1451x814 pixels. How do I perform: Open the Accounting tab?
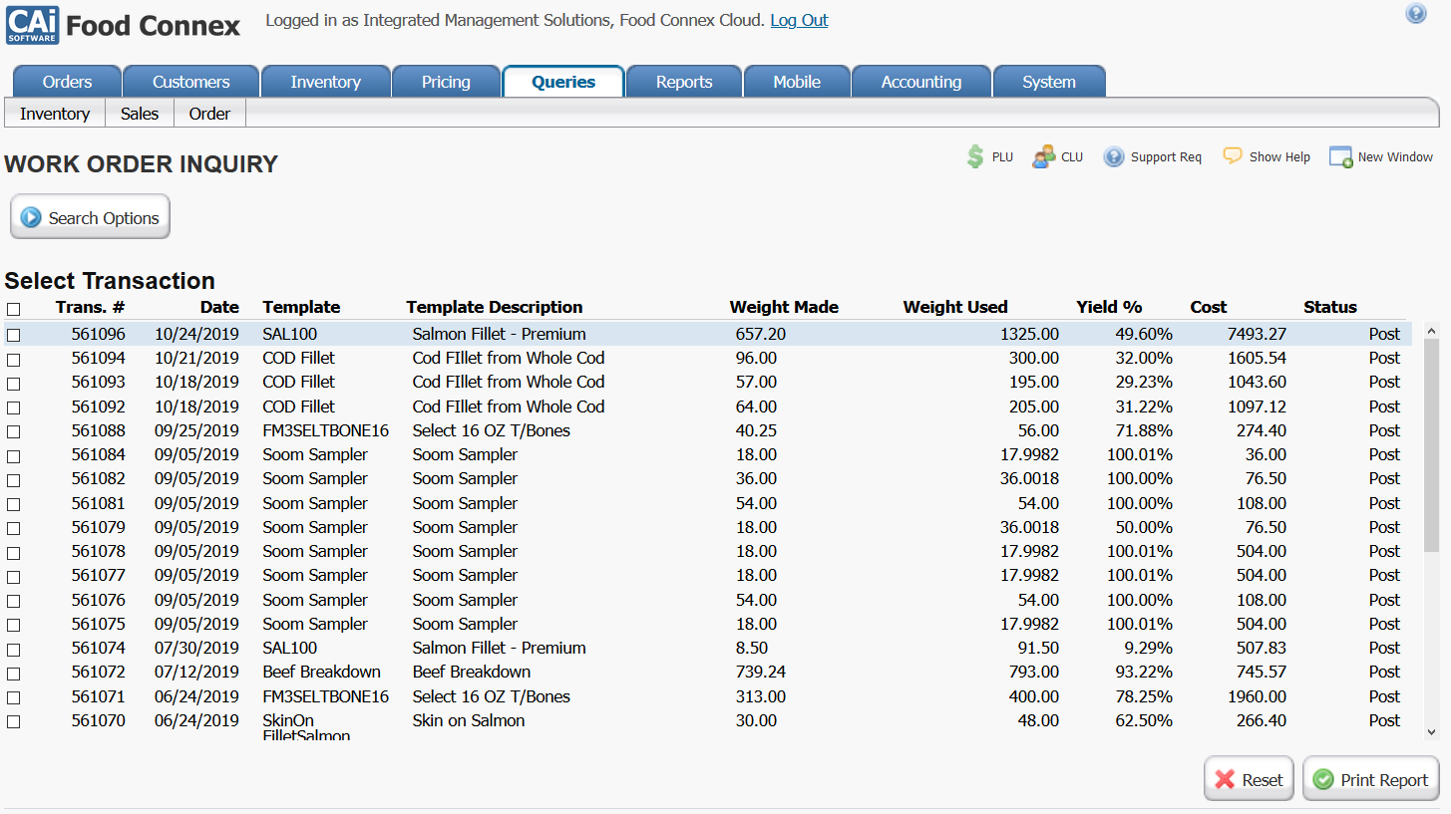point(921,82)
